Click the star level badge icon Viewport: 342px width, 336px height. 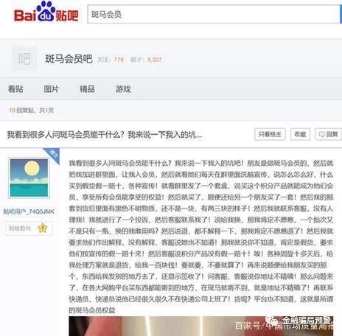(x=43, y=228)
